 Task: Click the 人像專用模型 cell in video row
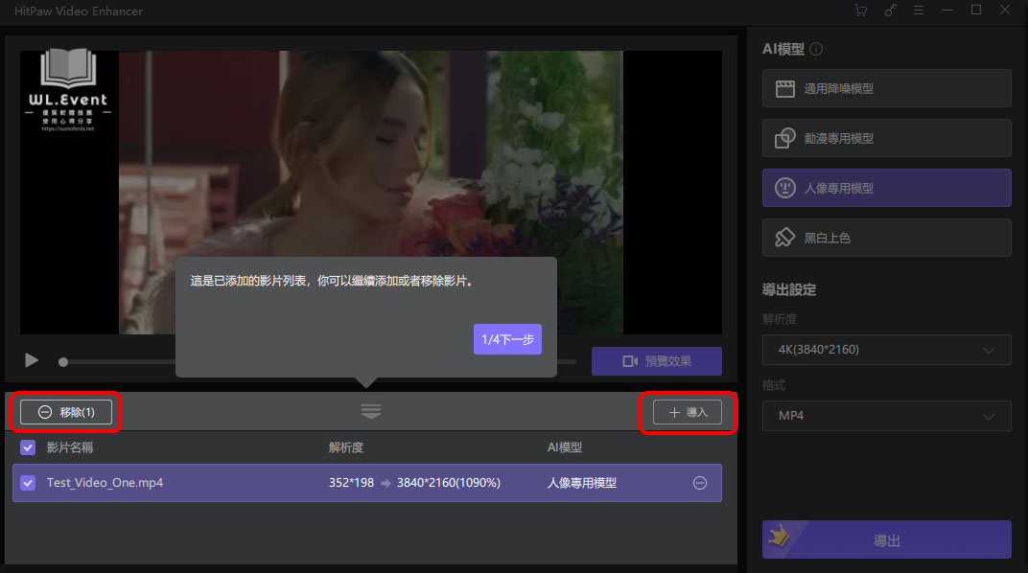582,483
